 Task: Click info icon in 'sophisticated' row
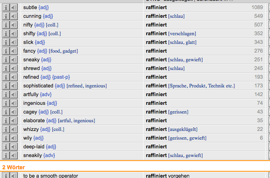pyautogui.click(x=6, y=86)
